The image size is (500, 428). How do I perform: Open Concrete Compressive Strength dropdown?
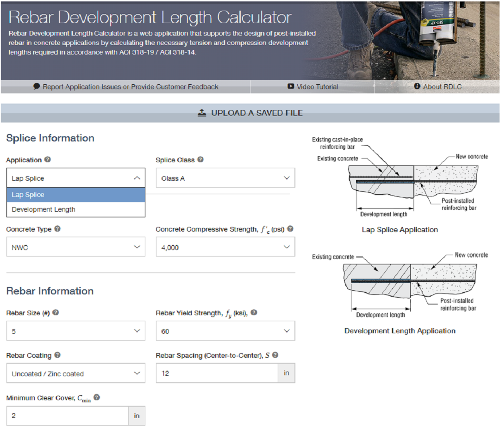pos(225,247)
